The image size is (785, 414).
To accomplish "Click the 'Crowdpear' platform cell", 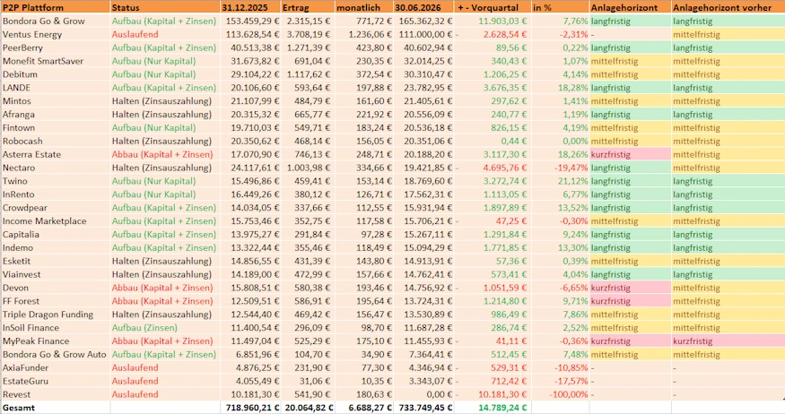I will [x=55, y=208].
